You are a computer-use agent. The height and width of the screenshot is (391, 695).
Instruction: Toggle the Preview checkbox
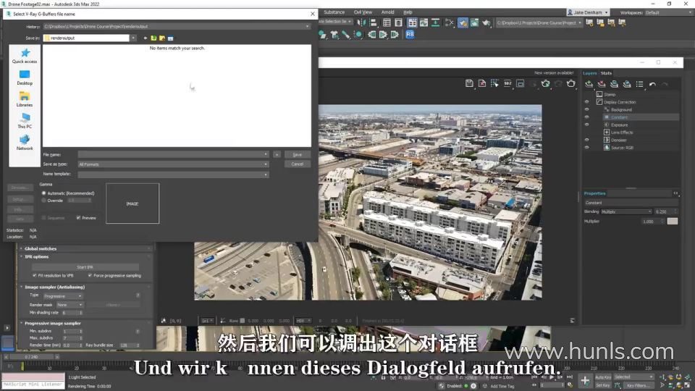point(78,218)
